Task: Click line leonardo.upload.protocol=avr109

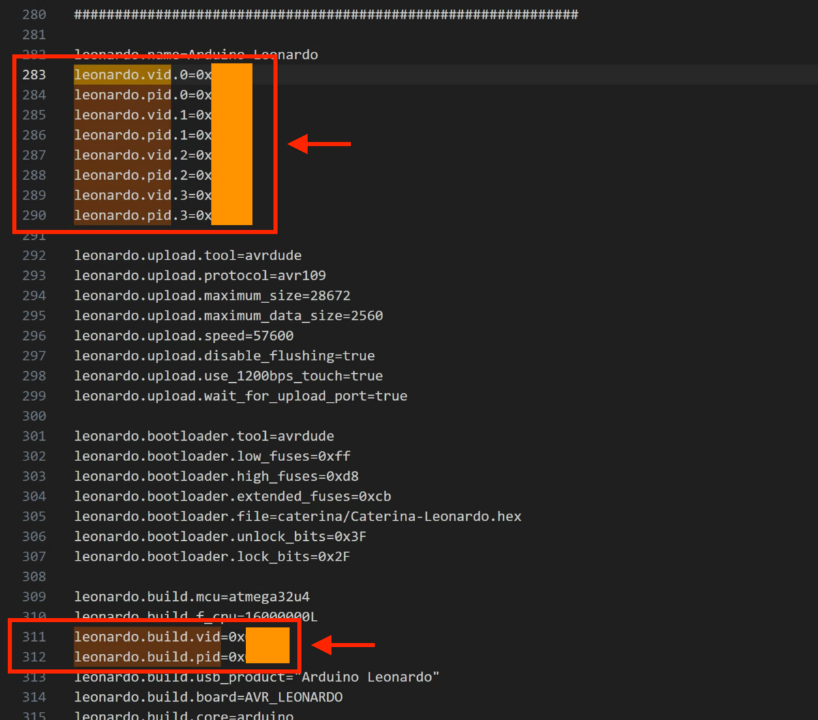Action: point(200,276)
